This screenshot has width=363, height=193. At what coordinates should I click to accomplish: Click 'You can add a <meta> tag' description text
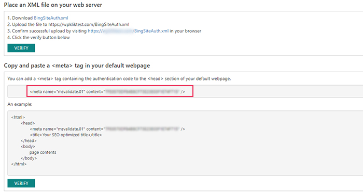pyautogui.click(x=119, y=78)
